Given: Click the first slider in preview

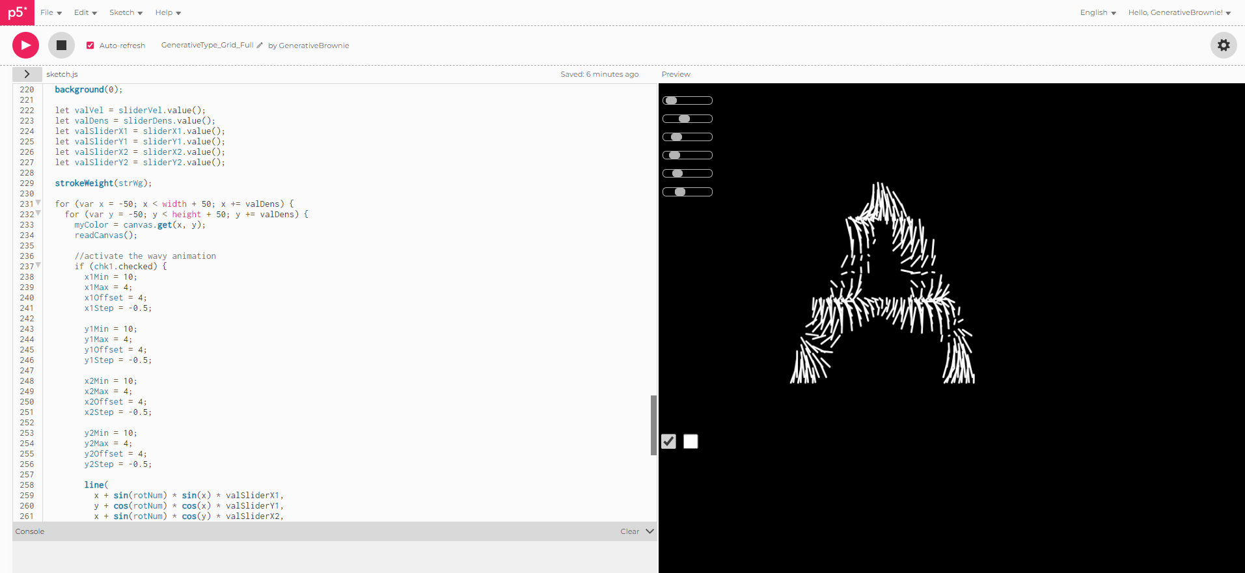Looking at the screenshot, I should (x=687, y=101).
